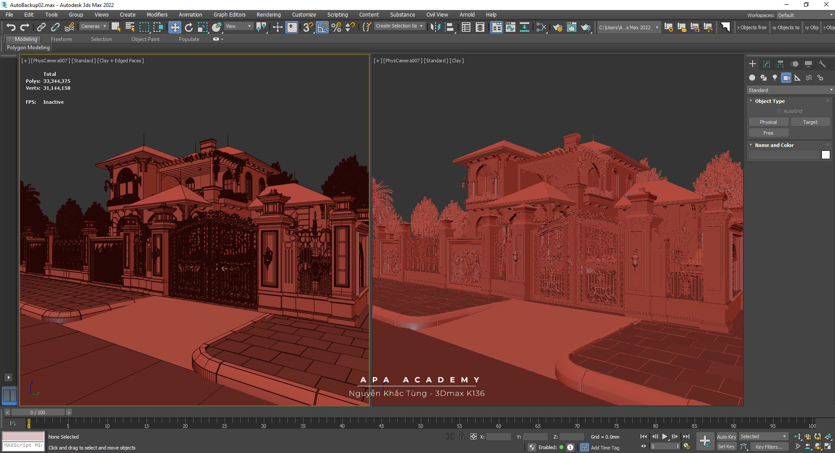Image resolution: width=835 pixels, height=453 pixels.
Task: Open the Key Filters dialog
Action: click(x=769, y=446)
